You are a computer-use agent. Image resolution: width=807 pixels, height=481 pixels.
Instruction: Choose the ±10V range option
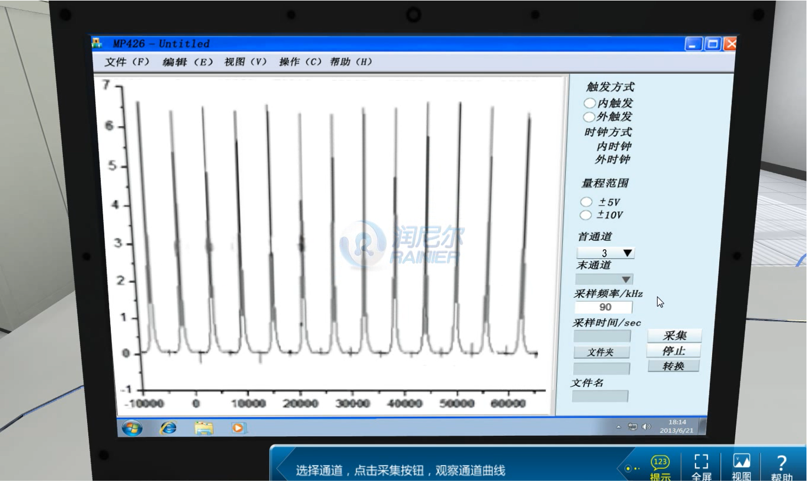[x=586, y=215]
